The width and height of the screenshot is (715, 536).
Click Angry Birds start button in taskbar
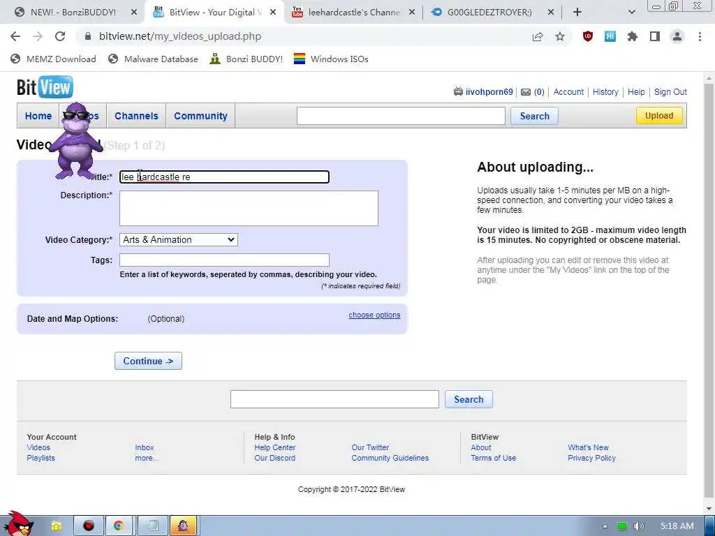pyautogui.click(x=18, y=524)
